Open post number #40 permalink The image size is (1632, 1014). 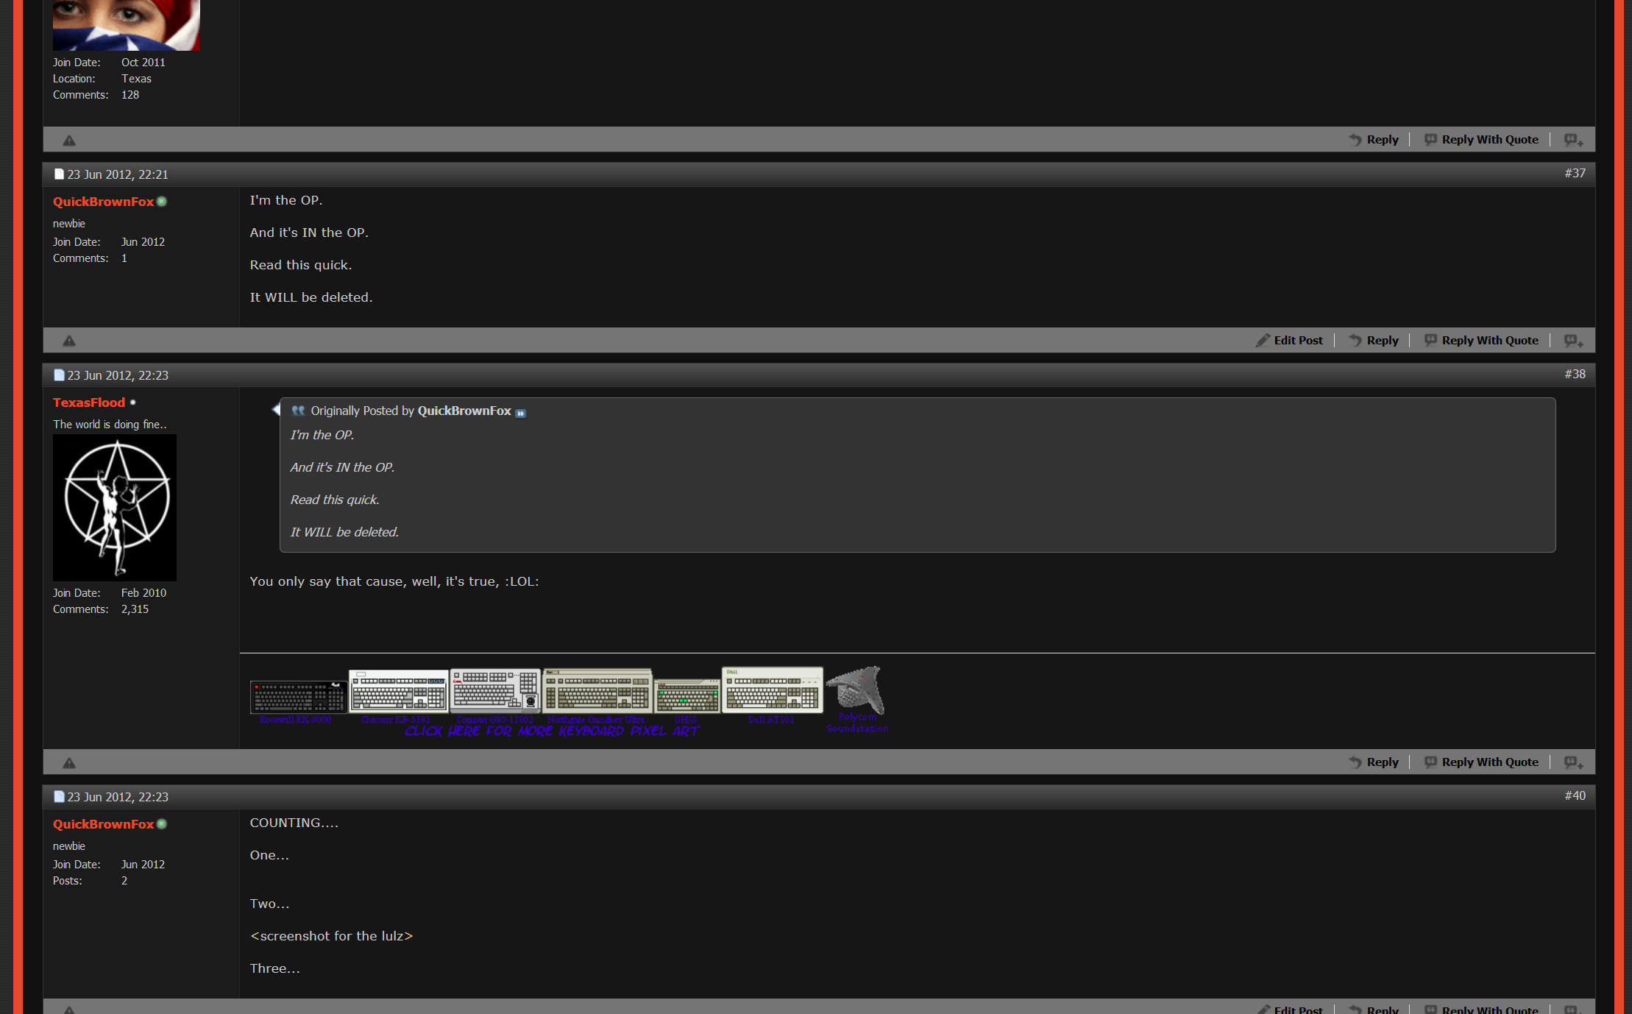(1575, 795)
